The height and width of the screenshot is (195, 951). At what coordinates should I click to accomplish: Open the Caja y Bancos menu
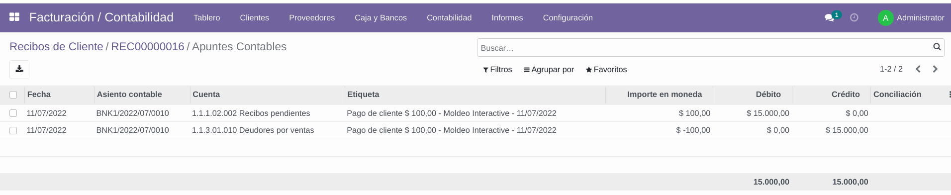(x=380, y=18)
